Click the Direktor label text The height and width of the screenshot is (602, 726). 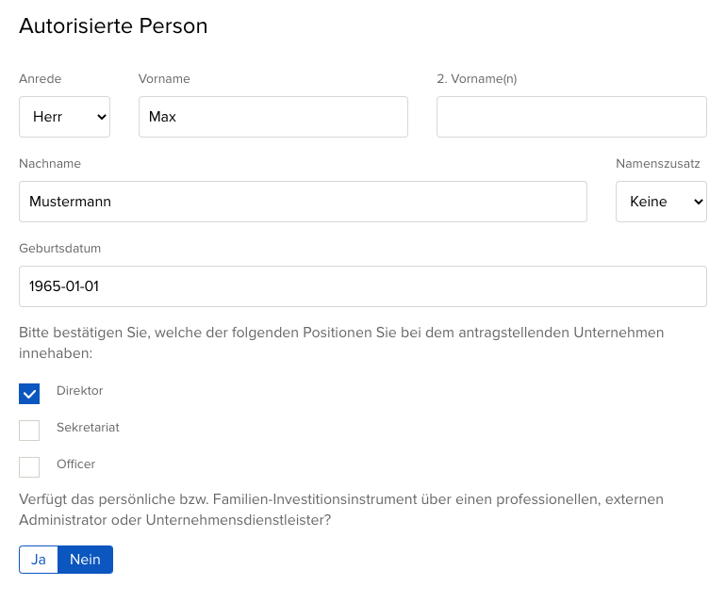(79, 390)
